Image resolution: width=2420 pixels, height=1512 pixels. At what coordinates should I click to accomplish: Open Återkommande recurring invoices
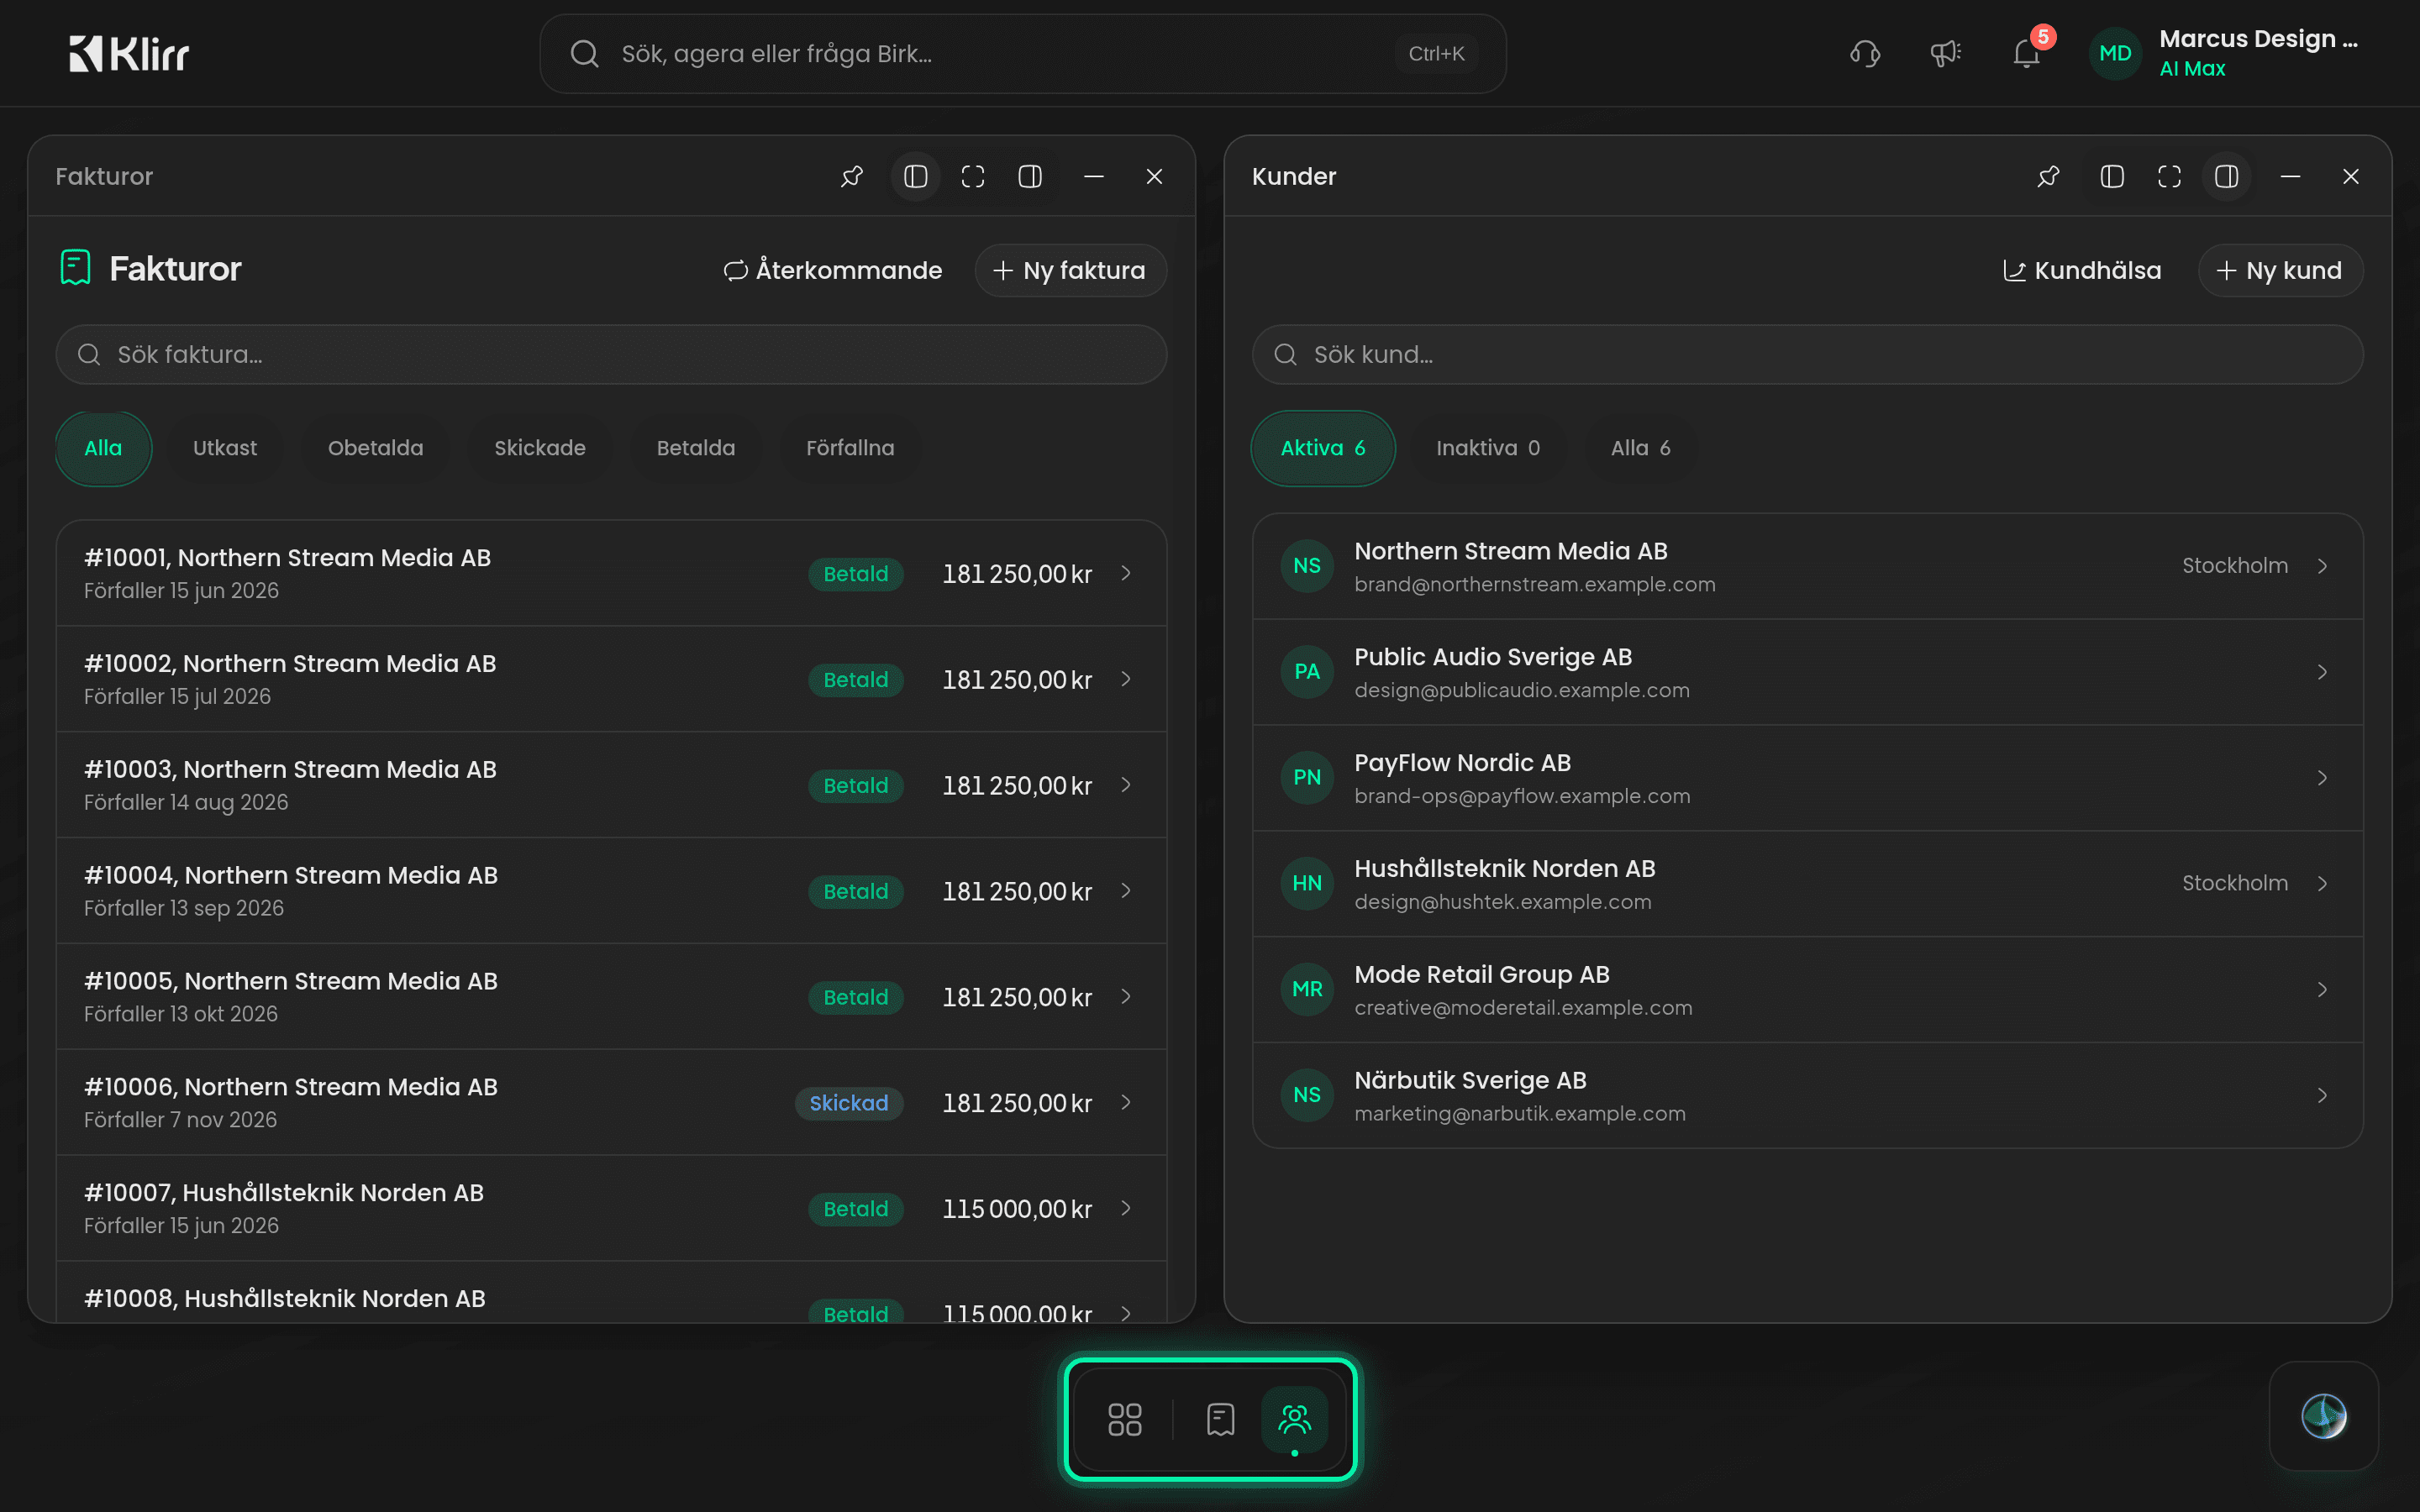[833, 270]
